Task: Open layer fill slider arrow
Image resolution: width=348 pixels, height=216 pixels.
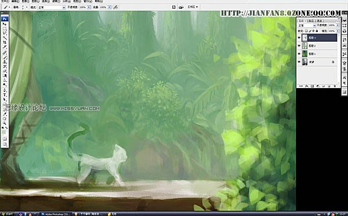Action: click(x=338, y=31)
